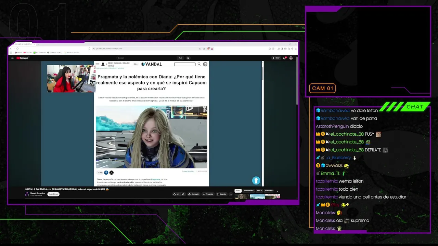Image resolution: width=438 pixels, height=246 pixels.
Task: Click the browser address bar URL
Action: point(109,49)
